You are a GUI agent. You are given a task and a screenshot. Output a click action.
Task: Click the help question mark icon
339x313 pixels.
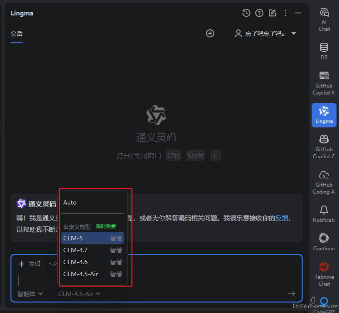click(259, 13)
